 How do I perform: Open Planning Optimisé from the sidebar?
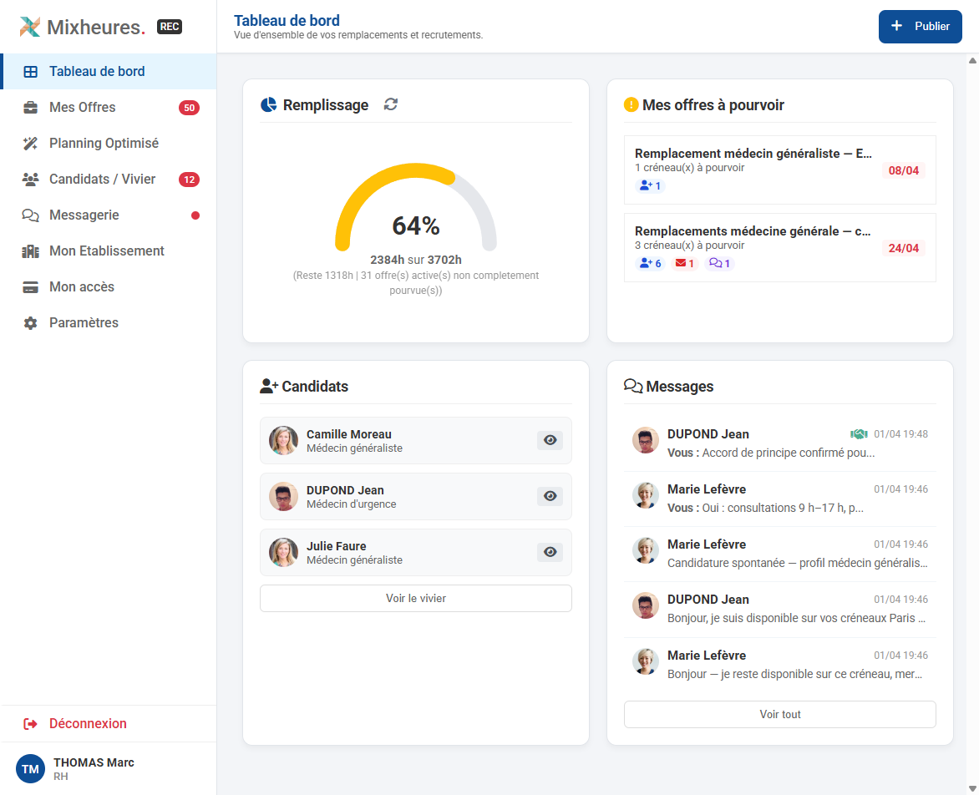click(x=109, y=144)
